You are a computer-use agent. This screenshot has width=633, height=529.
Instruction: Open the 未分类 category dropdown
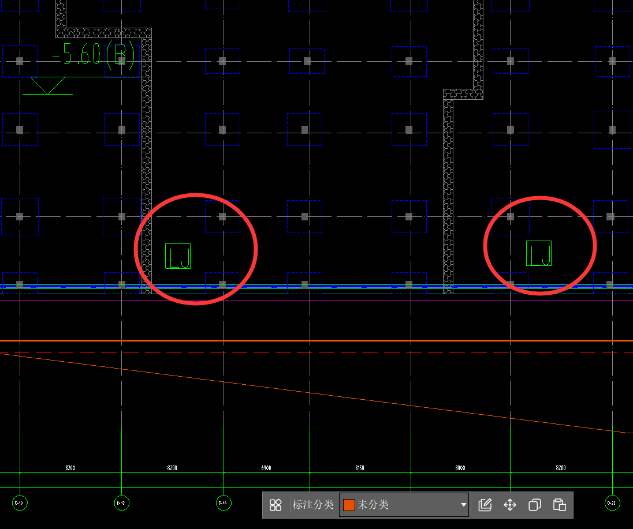(x=404, y=505)
